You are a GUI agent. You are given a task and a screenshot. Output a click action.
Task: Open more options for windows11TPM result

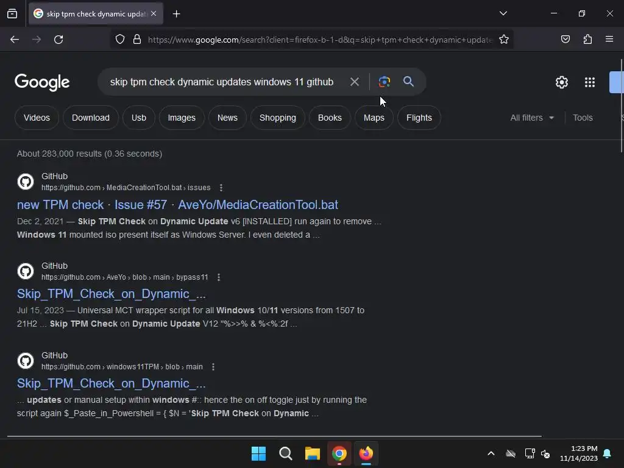point(213,366)
